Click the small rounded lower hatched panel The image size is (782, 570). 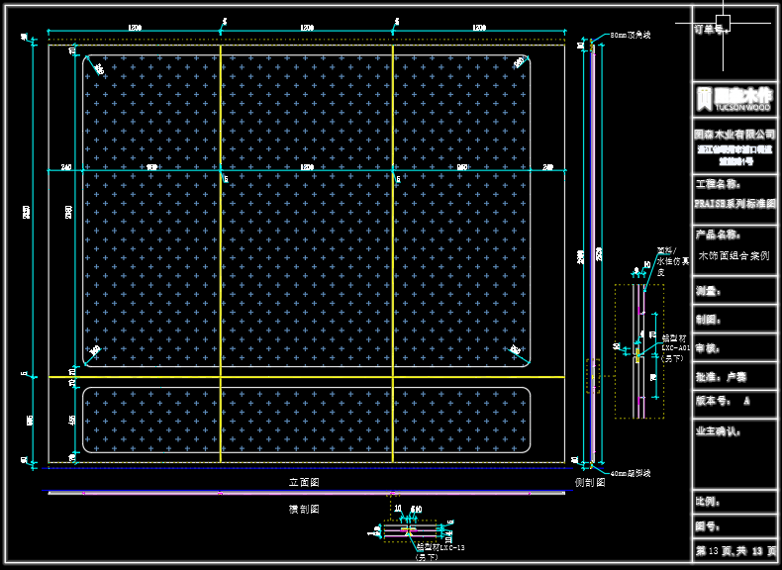click(x=307, y=420)
